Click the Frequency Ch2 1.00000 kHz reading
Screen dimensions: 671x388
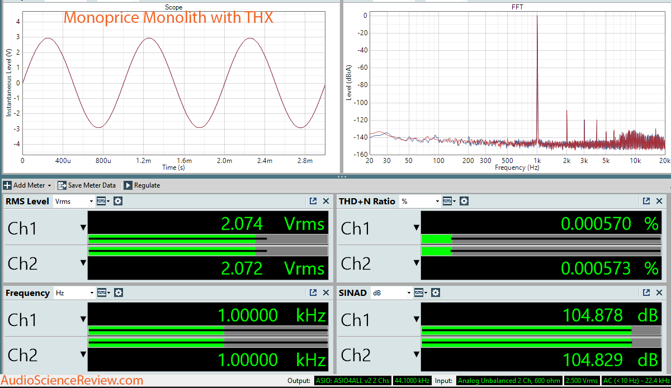pos(271,360)
